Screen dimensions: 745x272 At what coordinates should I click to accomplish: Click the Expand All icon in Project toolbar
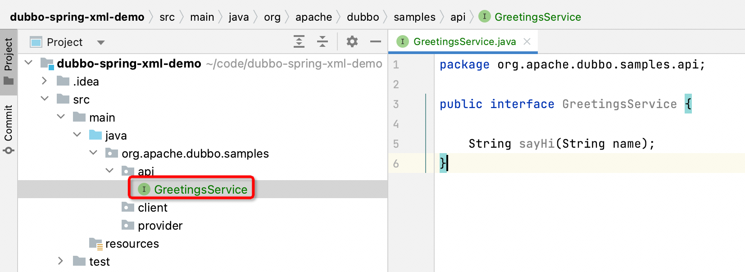(299, 41)
